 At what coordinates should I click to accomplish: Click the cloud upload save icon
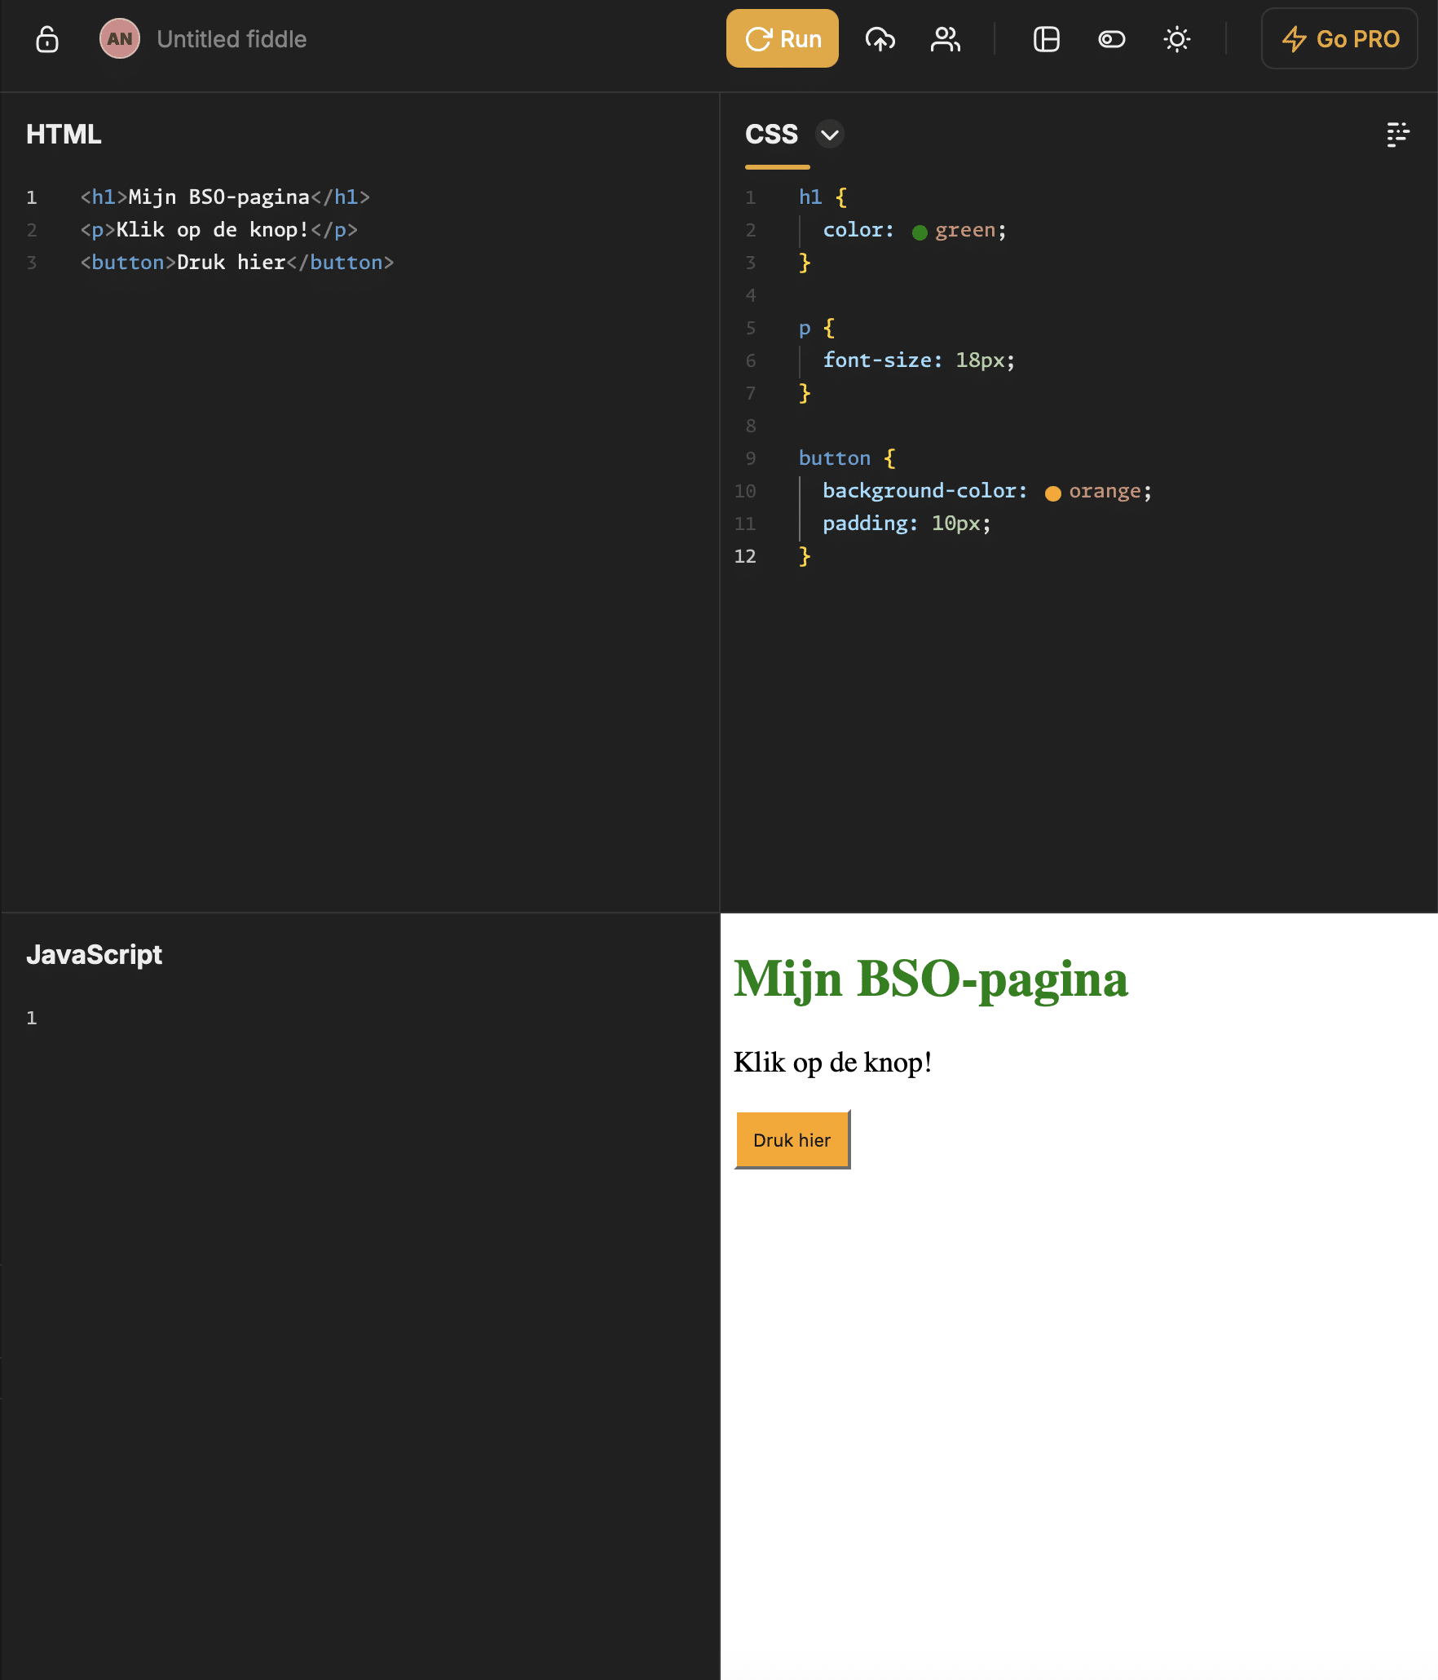click(x=880, y=39)
